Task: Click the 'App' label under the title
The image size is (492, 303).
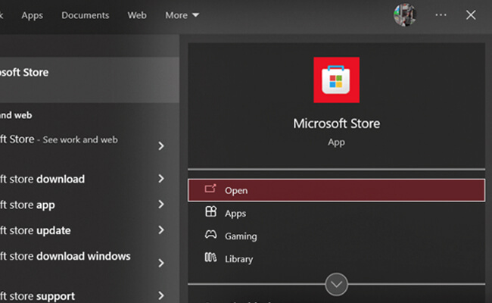Action: 336,142
